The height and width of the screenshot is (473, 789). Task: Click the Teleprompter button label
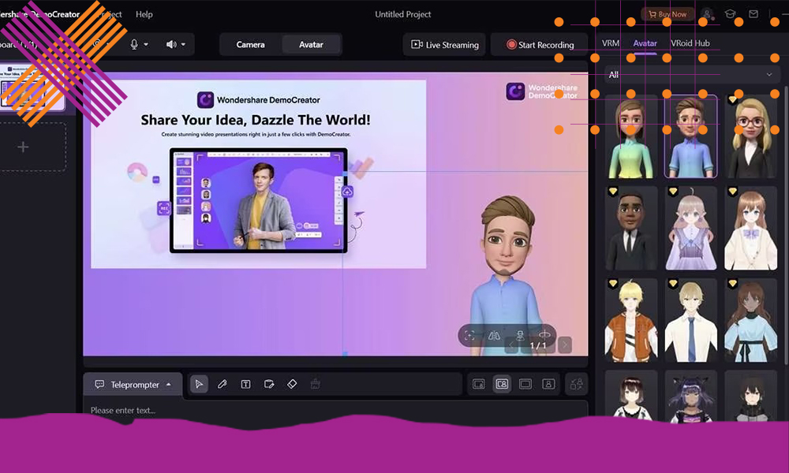[x=135, y=385]
